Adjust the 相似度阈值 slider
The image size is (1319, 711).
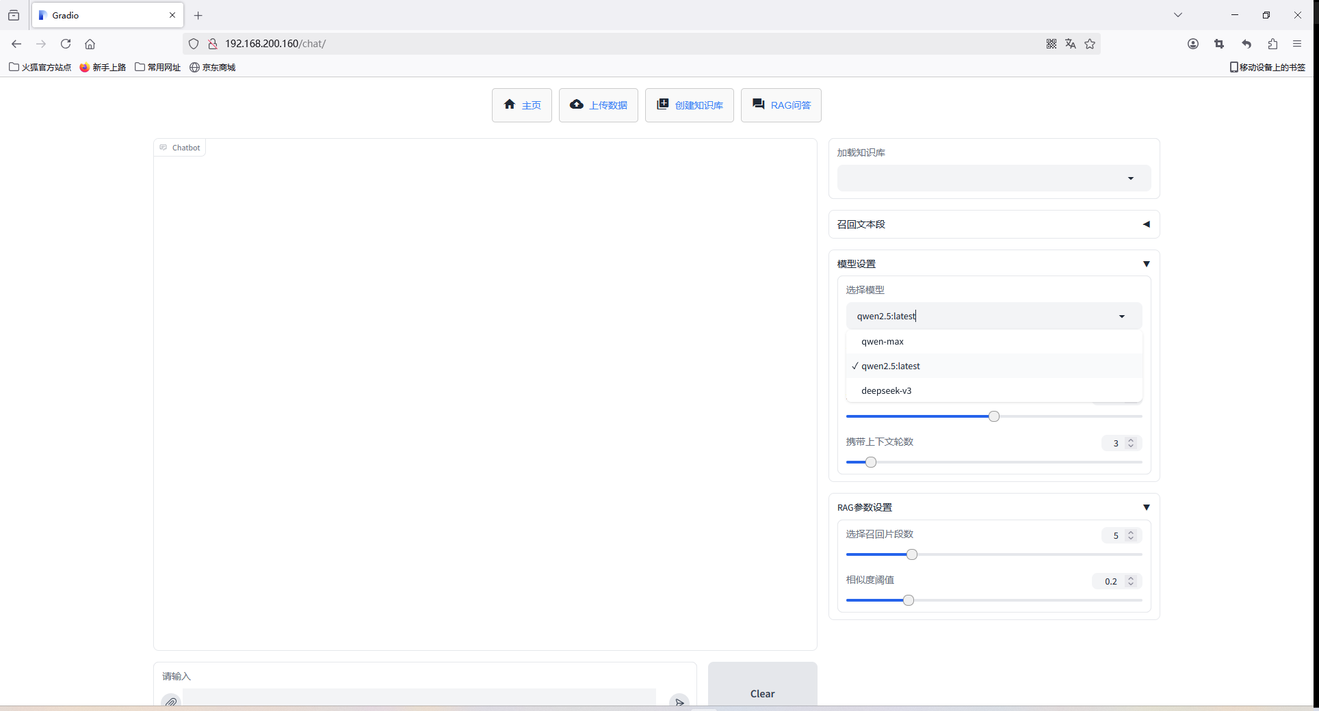[x=993, y=600]
